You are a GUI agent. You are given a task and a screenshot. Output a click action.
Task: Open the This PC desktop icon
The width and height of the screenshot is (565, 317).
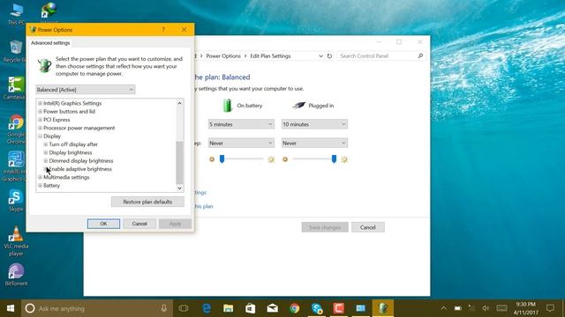pyautogui.click(x=16, y=14)
